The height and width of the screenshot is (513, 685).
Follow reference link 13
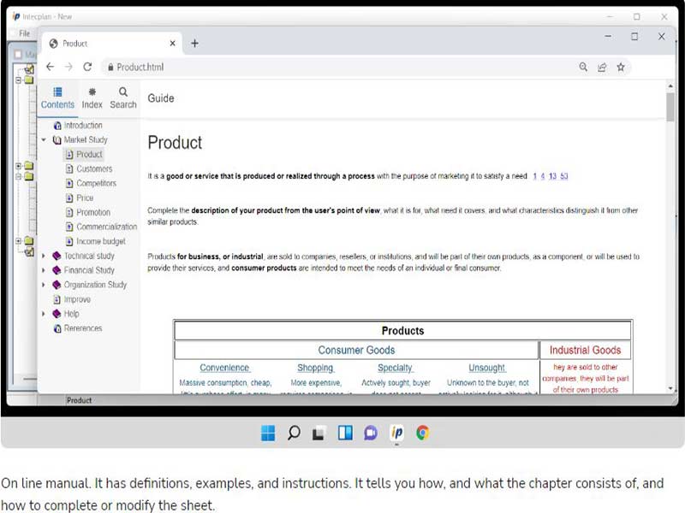coord(552,176)
